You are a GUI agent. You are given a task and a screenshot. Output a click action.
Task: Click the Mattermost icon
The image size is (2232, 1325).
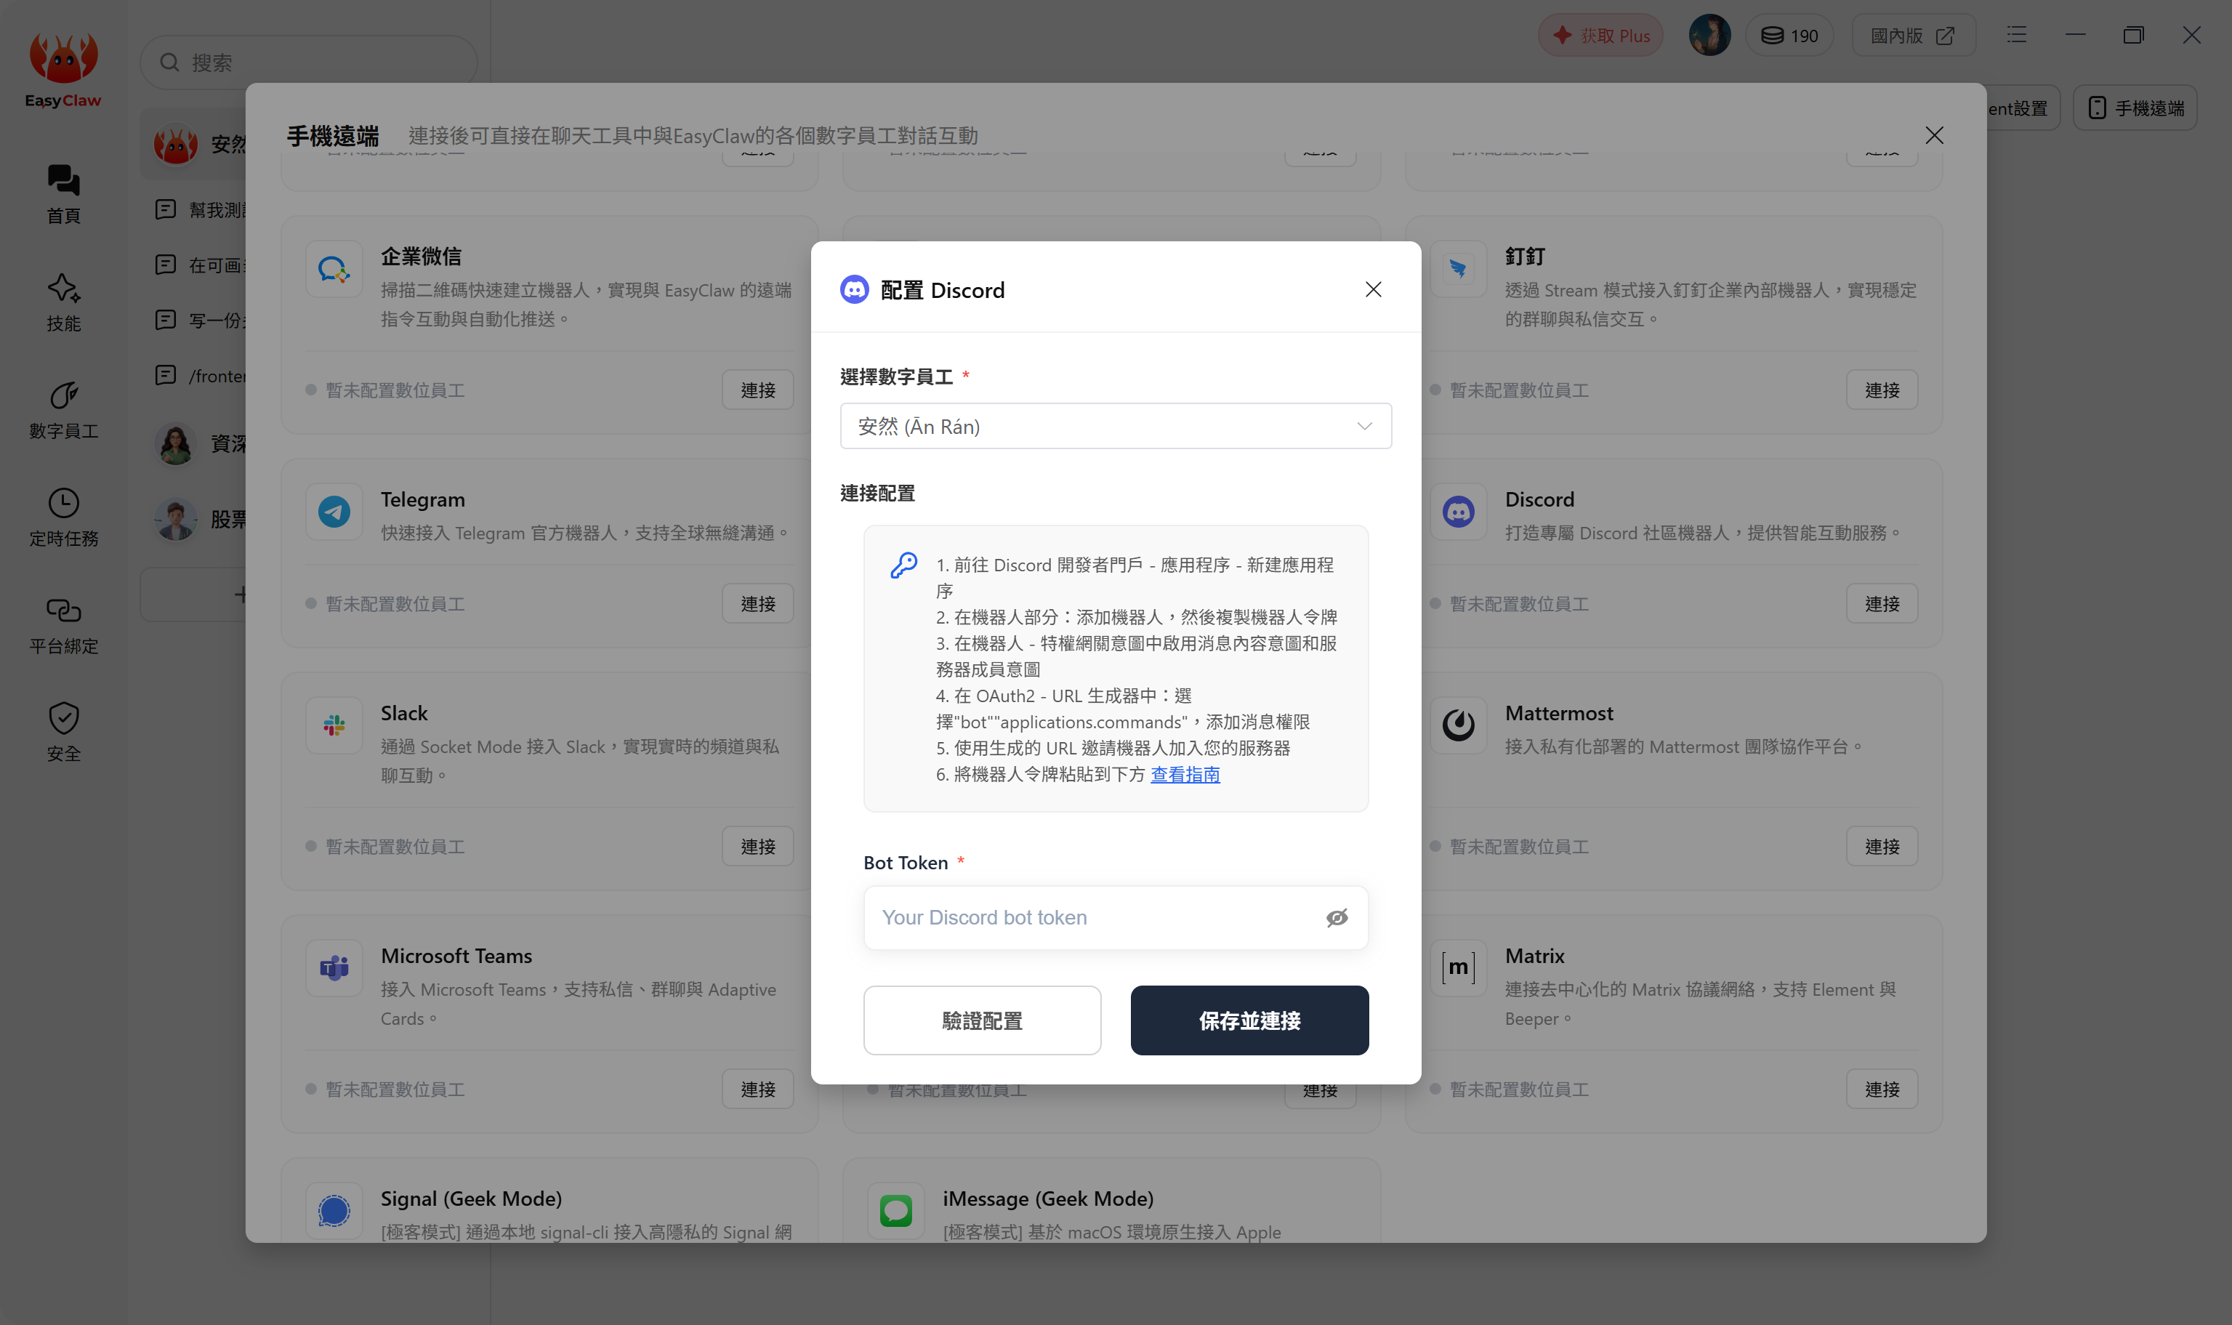coord(1458,725)
